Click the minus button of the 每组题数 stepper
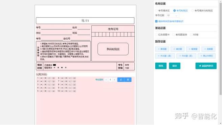This screenshot has width=222, height=125. [106, 80]
